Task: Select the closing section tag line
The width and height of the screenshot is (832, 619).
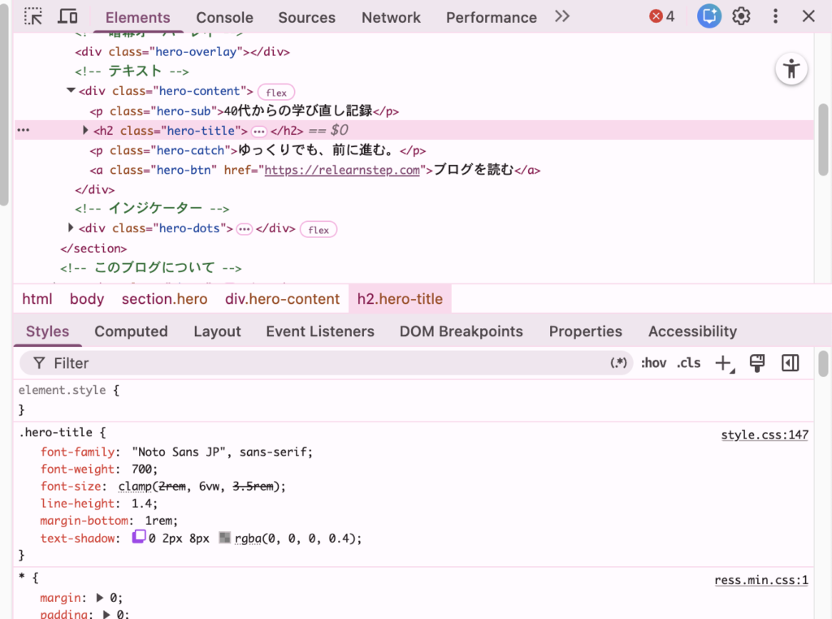Action: 93,249
